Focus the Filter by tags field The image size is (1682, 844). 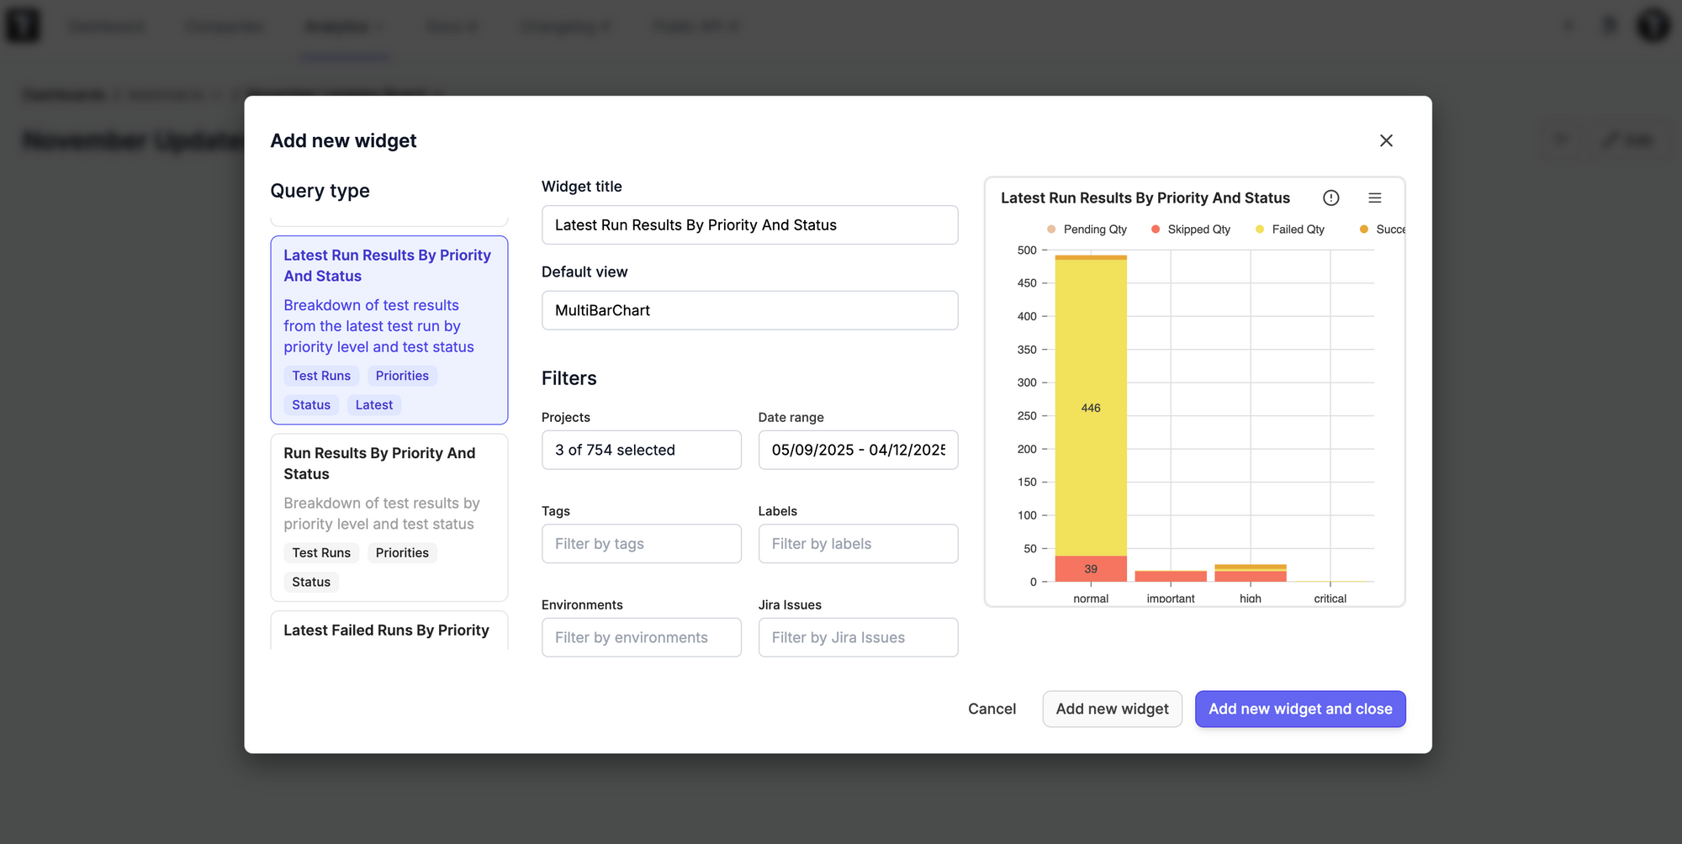coord(641,544)
